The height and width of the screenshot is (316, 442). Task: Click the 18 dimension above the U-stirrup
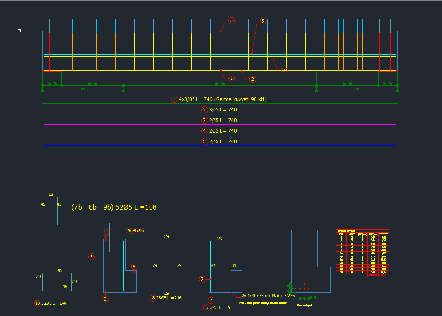click(x=51, y=194)
